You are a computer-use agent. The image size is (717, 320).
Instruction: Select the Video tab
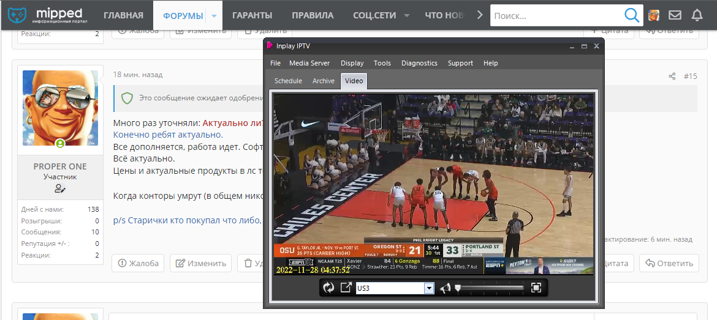[354, 81]
